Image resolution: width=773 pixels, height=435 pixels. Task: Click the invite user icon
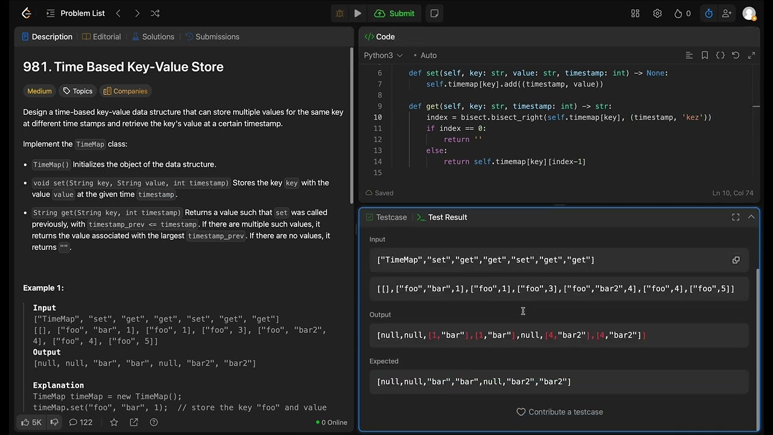(x=727, y=13)
